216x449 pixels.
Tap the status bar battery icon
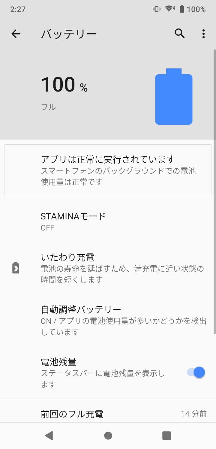click(182, 9)
